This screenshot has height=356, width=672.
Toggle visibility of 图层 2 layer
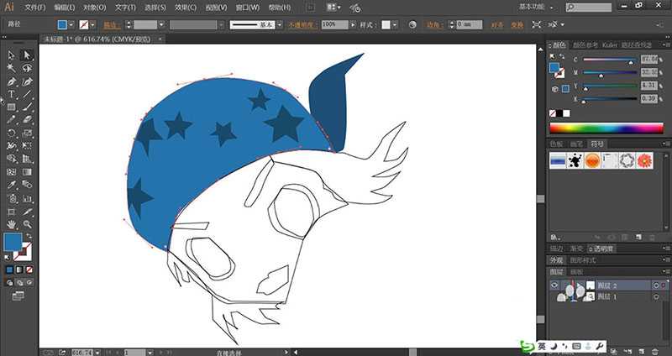pos(554,285)
